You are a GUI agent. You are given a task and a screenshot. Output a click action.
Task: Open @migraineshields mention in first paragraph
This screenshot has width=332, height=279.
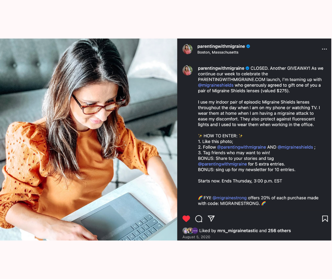[215, 85]
